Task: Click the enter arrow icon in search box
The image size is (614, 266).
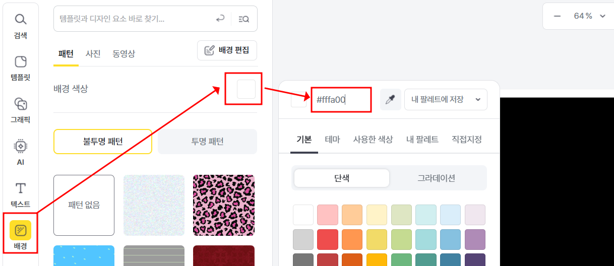Action: [220, 19]
